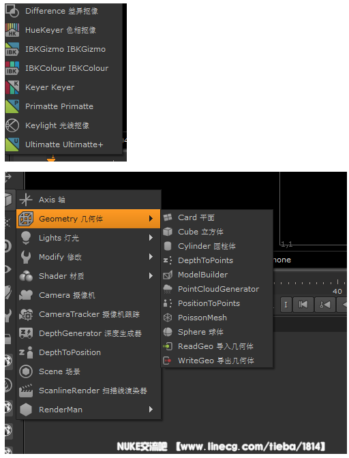
Task: Click the CameraTracker icon
Action: (x=26, y=314)
